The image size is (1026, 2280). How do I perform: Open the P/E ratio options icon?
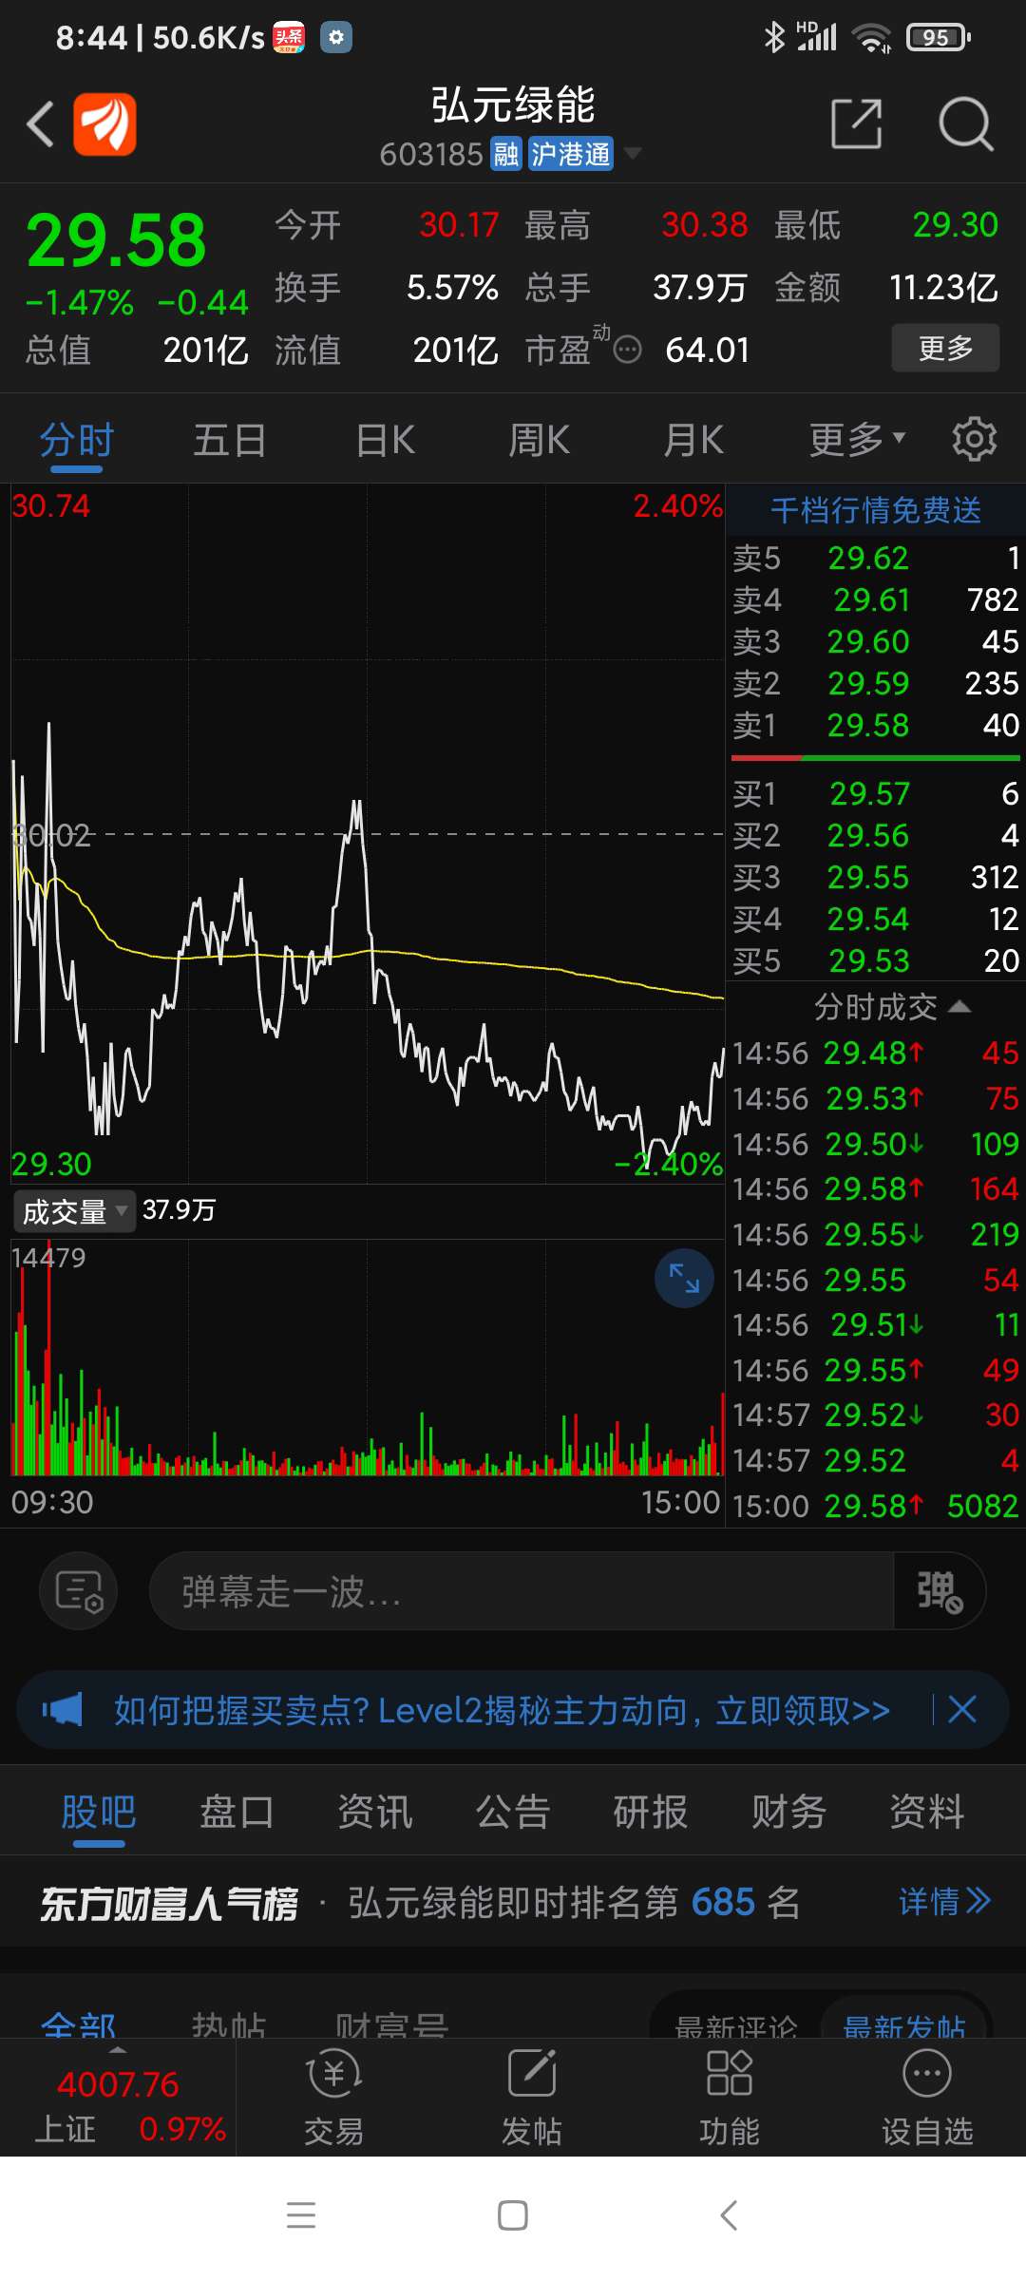tap(627, 351)
